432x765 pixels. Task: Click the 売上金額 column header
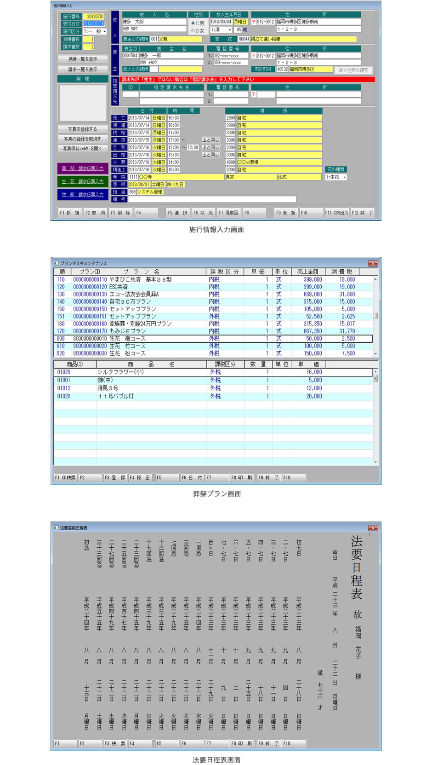point(308,272)
